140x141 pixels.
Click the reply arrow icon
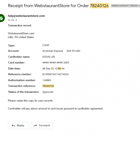click(x=13, y=126)
